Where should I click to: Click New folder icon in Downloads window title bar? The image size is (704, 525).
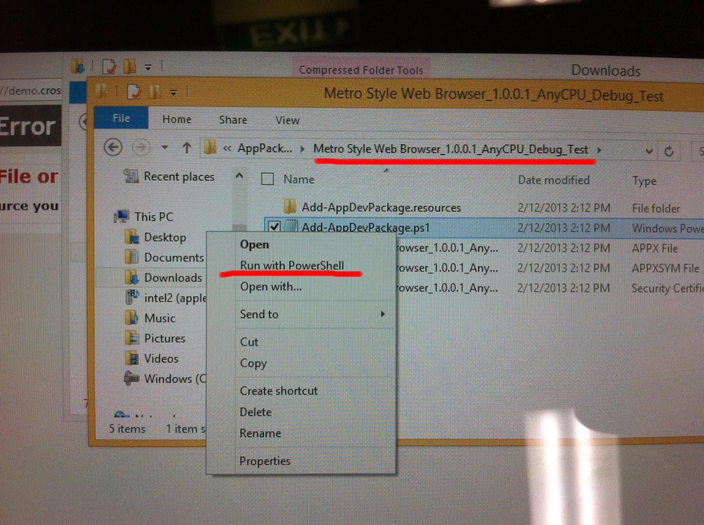coord(130,66)
